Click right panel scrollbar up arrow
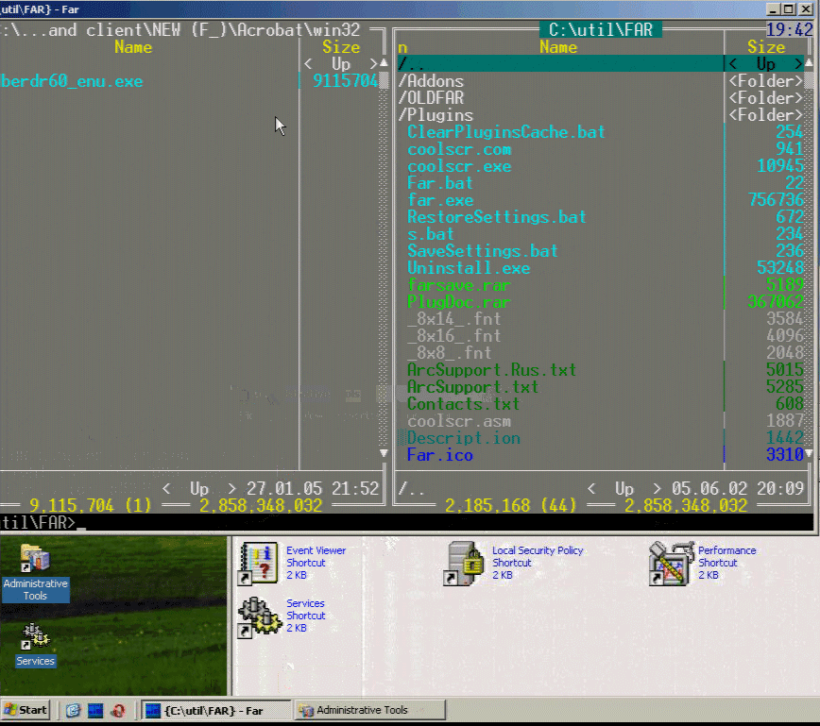Viewport: 820px width, 726px height. pyautogui.click(x=809, y=63)
